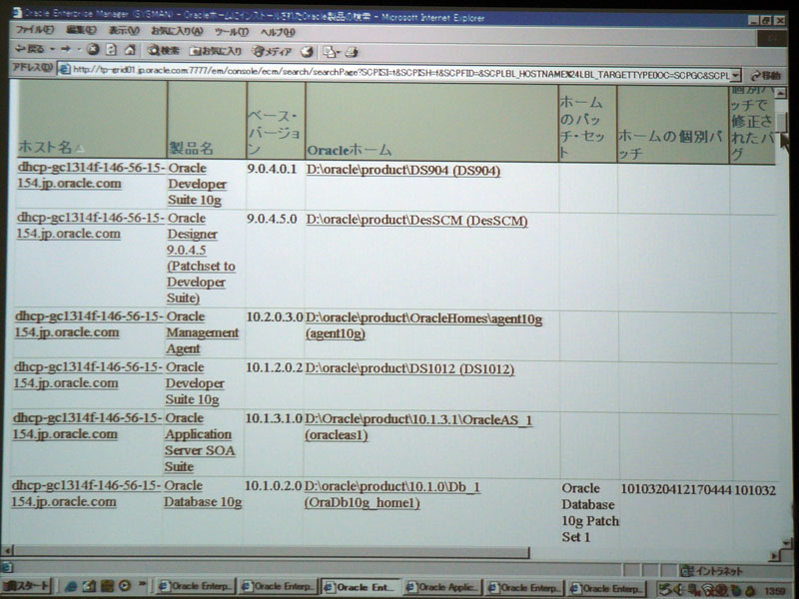Image resolution: width=799 pixels, height=599 pixels.
Task: Open the Search (検索) toolbar button
Action: pos(163,51)
